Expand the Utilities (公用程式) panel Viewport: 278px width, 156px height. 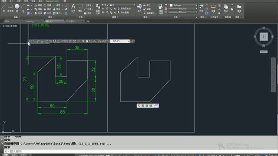coord(215,17)
